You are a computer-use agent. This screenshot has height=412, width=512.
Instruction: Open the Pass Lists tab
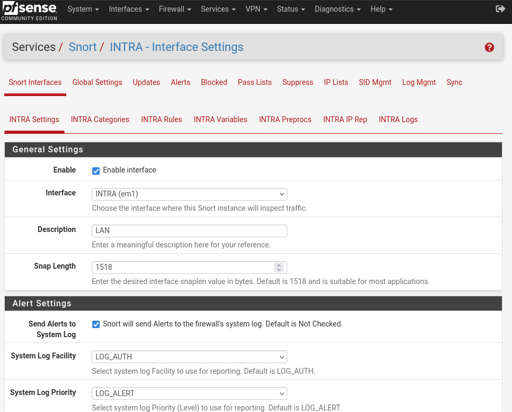(x=255, y=82)
